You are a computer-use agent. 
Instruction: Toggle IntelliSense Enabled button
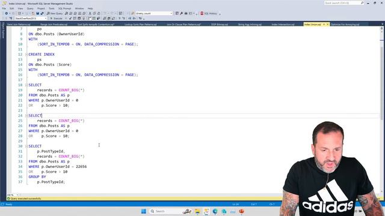pos(84,19)
